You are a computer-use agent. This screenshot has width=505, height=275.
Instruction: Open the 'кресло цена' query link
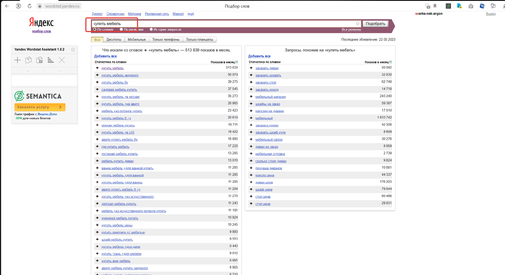pyautogui.click(x=265, y=175)
